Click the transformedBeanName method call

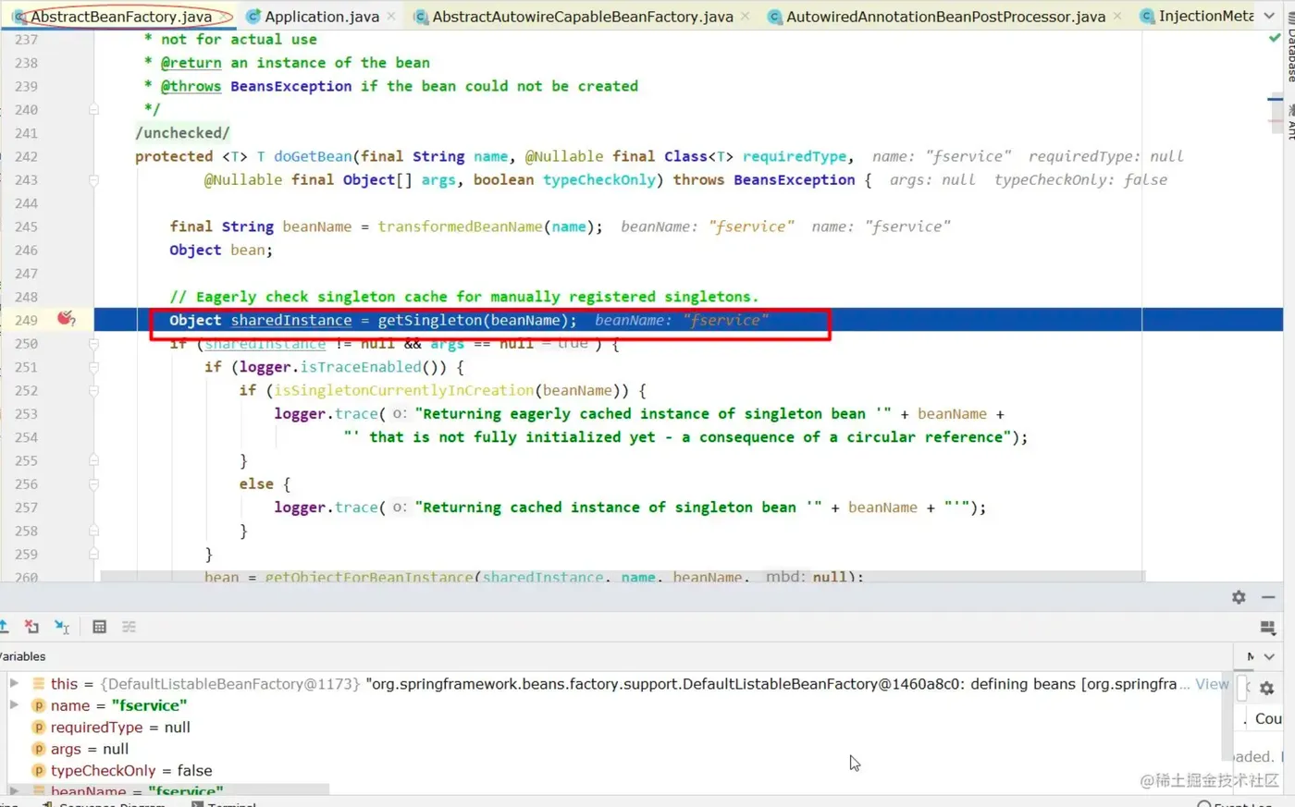(460, 226)
